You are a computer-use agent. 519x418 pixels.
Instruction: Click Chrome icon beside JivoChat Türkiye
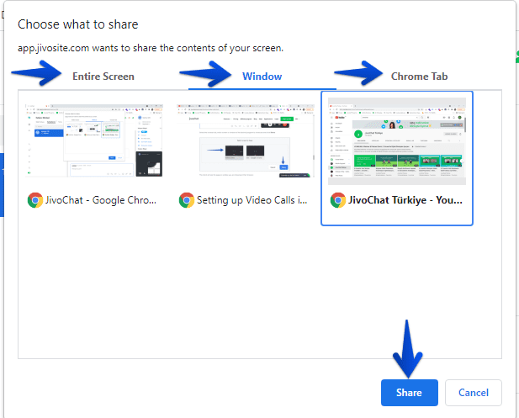(x=338, y=200)
